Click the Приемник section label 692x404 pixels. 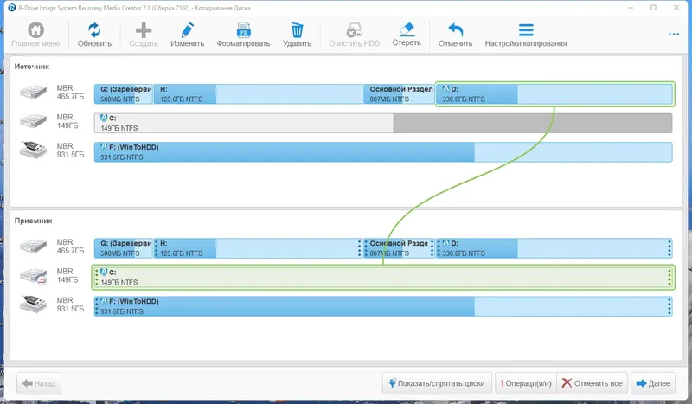point(33,221)
